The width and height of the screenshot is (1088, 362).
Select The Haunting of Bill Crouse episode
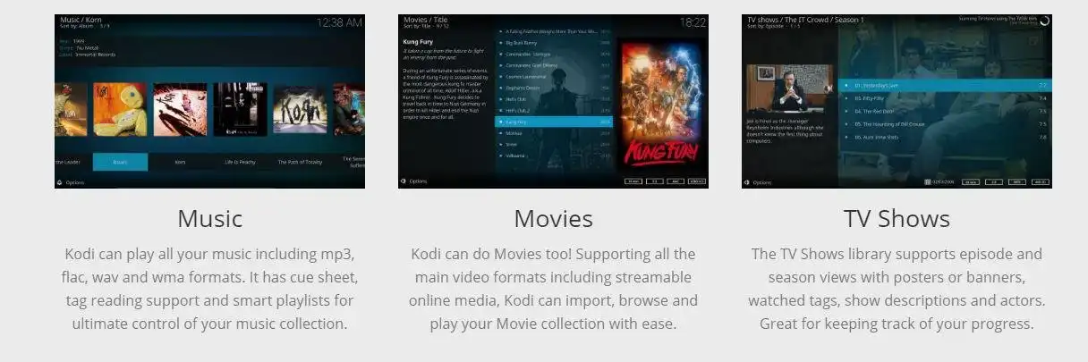945,124
